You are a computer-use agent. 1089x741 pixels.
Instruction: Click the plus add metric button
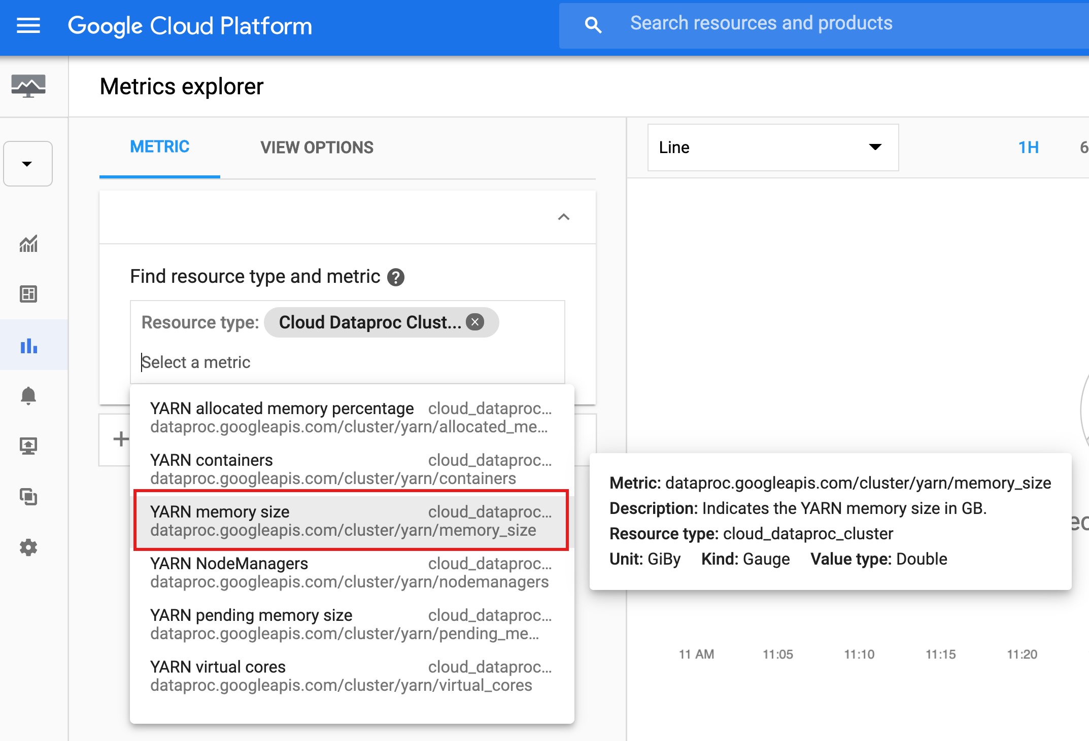(121, 439)
